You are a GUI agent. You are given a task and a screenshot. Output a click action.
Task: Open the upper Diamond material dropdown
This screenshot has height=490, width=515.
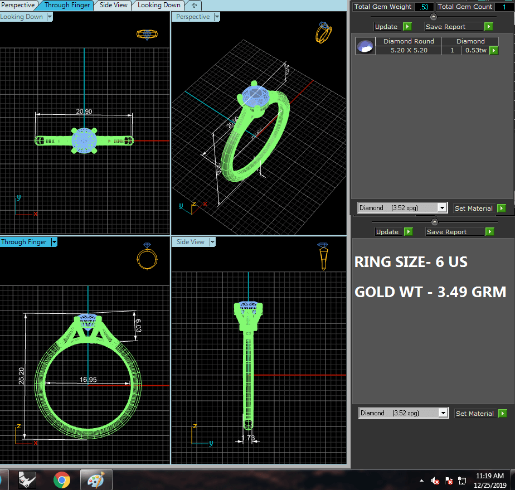[x=441, y=208]
